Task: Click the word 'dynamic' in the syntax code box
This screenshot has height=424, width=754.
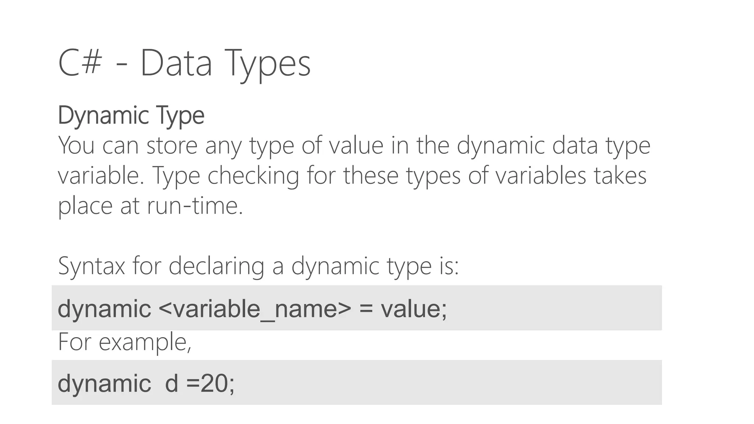Action: [x=105, y=309]
